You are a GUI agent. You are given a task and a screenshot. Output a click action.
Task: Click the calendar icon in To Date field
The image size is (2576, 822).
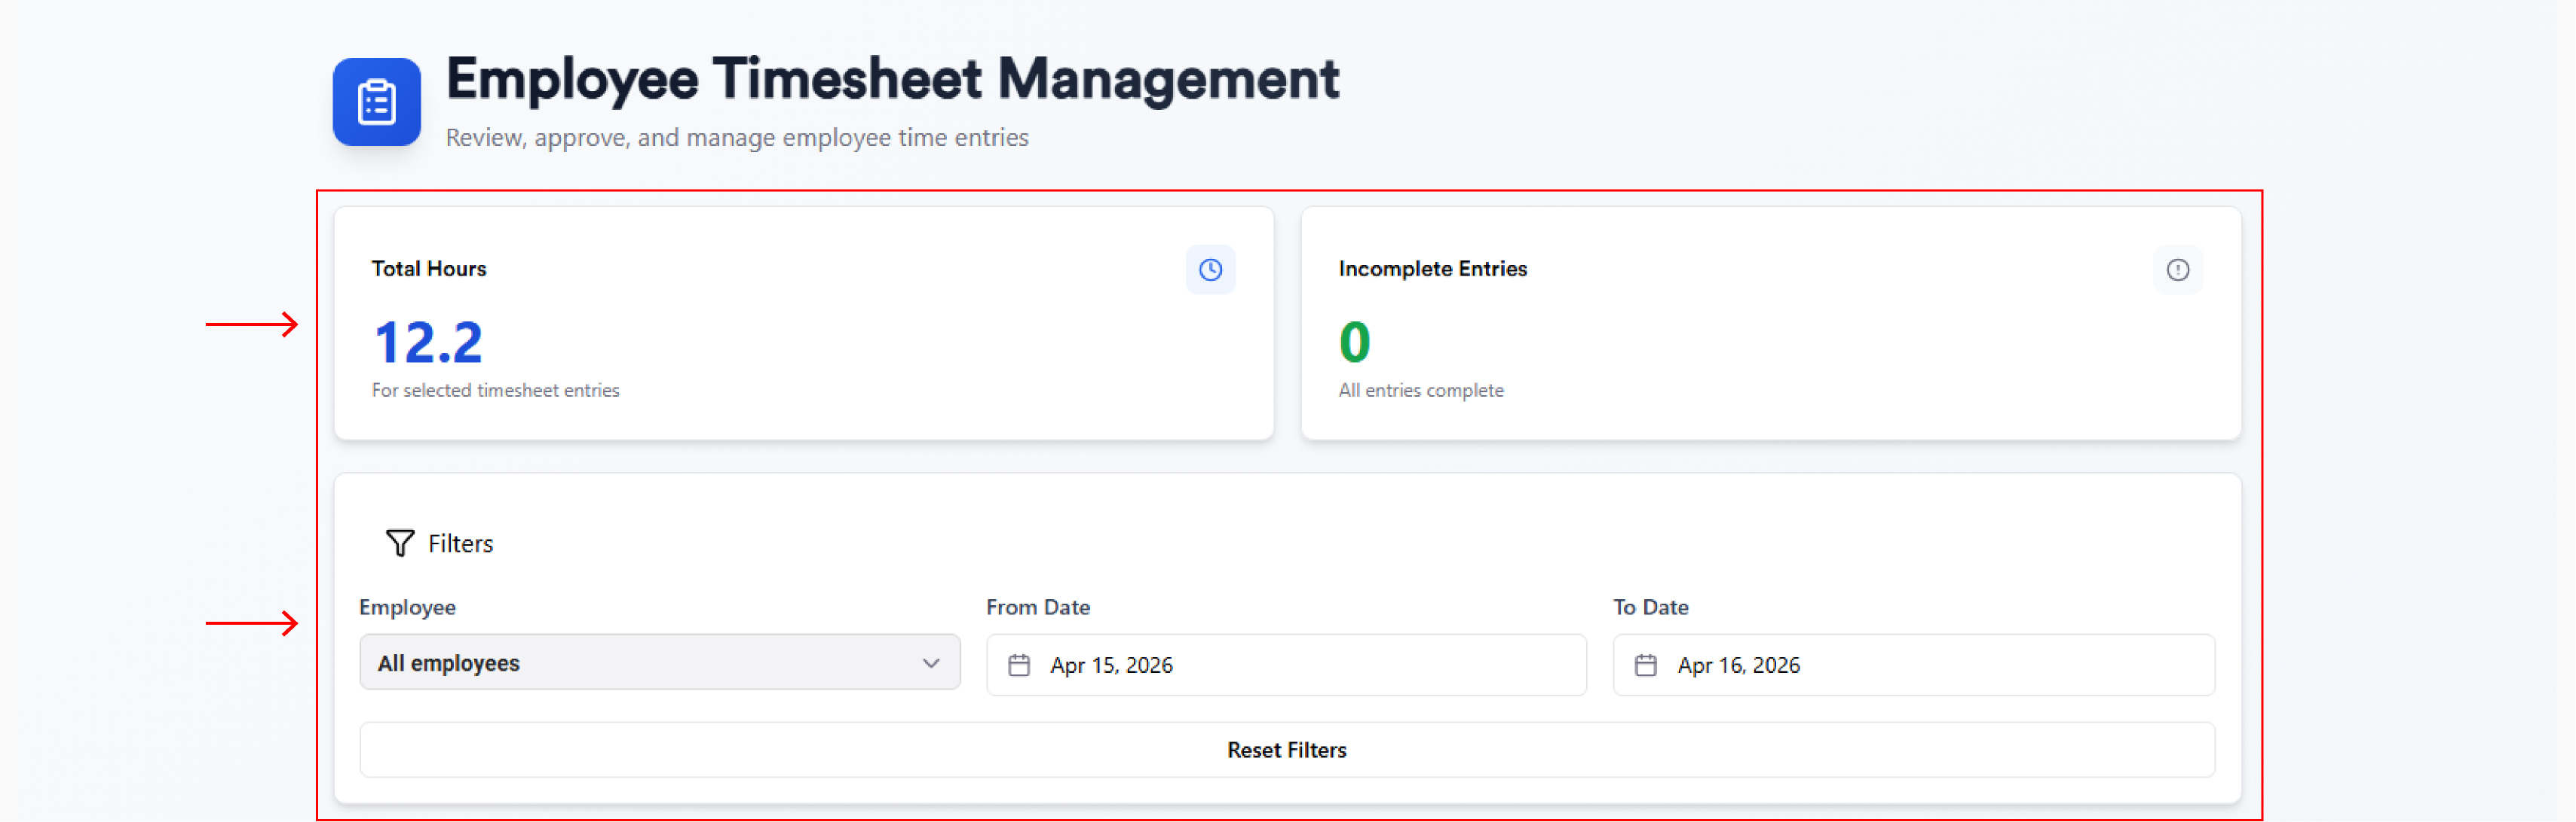[x=1645, y=665]
